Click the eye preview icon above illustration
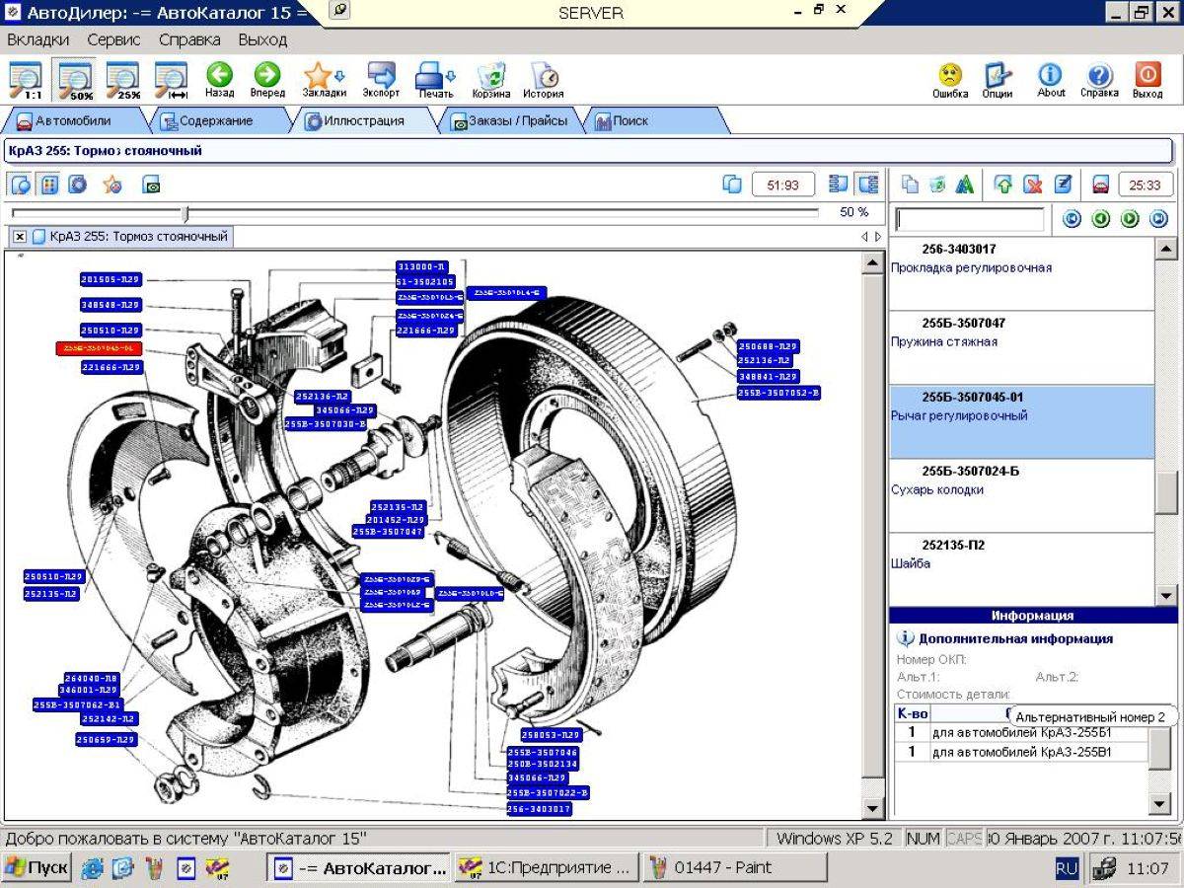The width and height of the screenshot is (1184, 888). (x=151, y=185)
